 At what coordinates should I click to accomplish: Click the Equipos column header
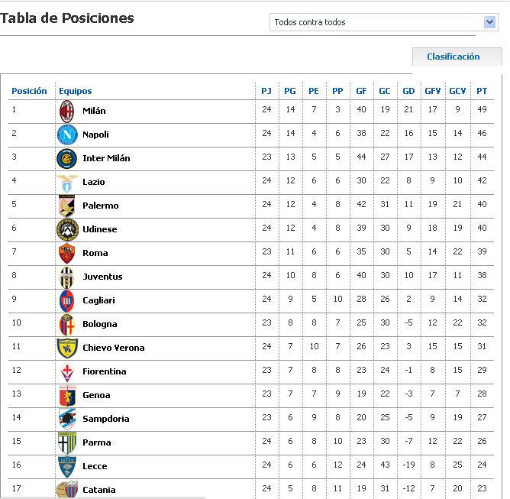75,91
